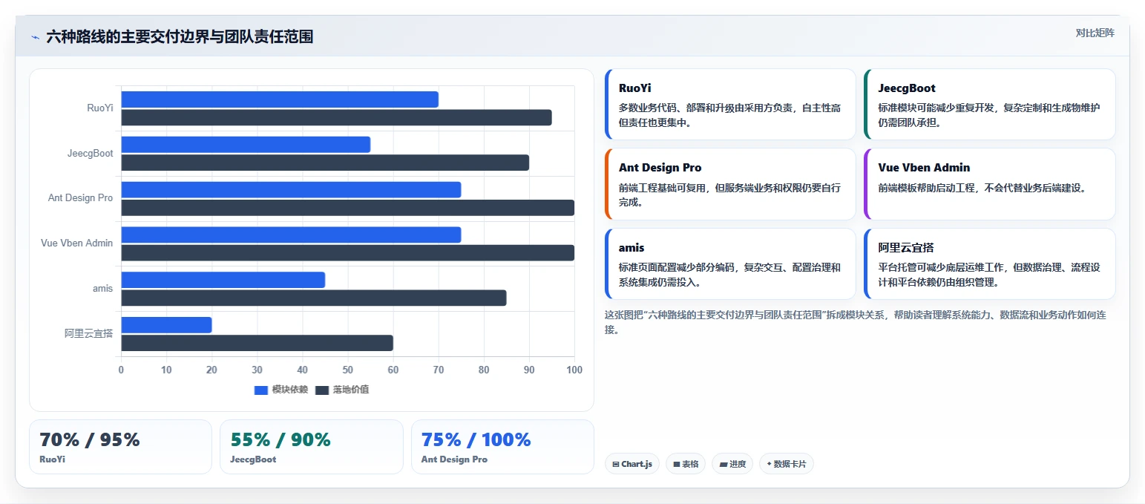
Task: Click 阿里云宜搭 dark bar in the chart
Action: point(257,343)
